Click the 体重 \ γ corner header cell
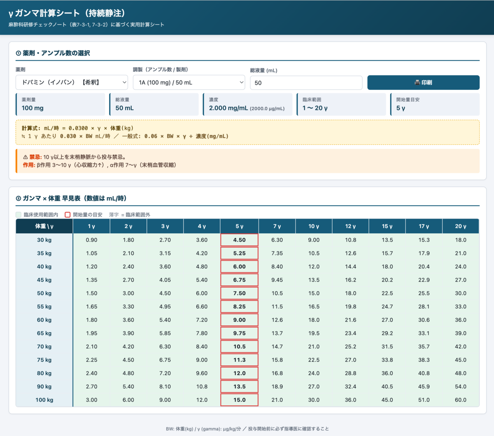 pyautogui.click(x=44, y=226)
